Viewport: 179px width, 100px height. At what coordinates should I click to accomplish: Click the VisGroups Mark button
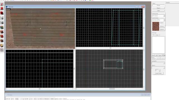pos(160,55)
